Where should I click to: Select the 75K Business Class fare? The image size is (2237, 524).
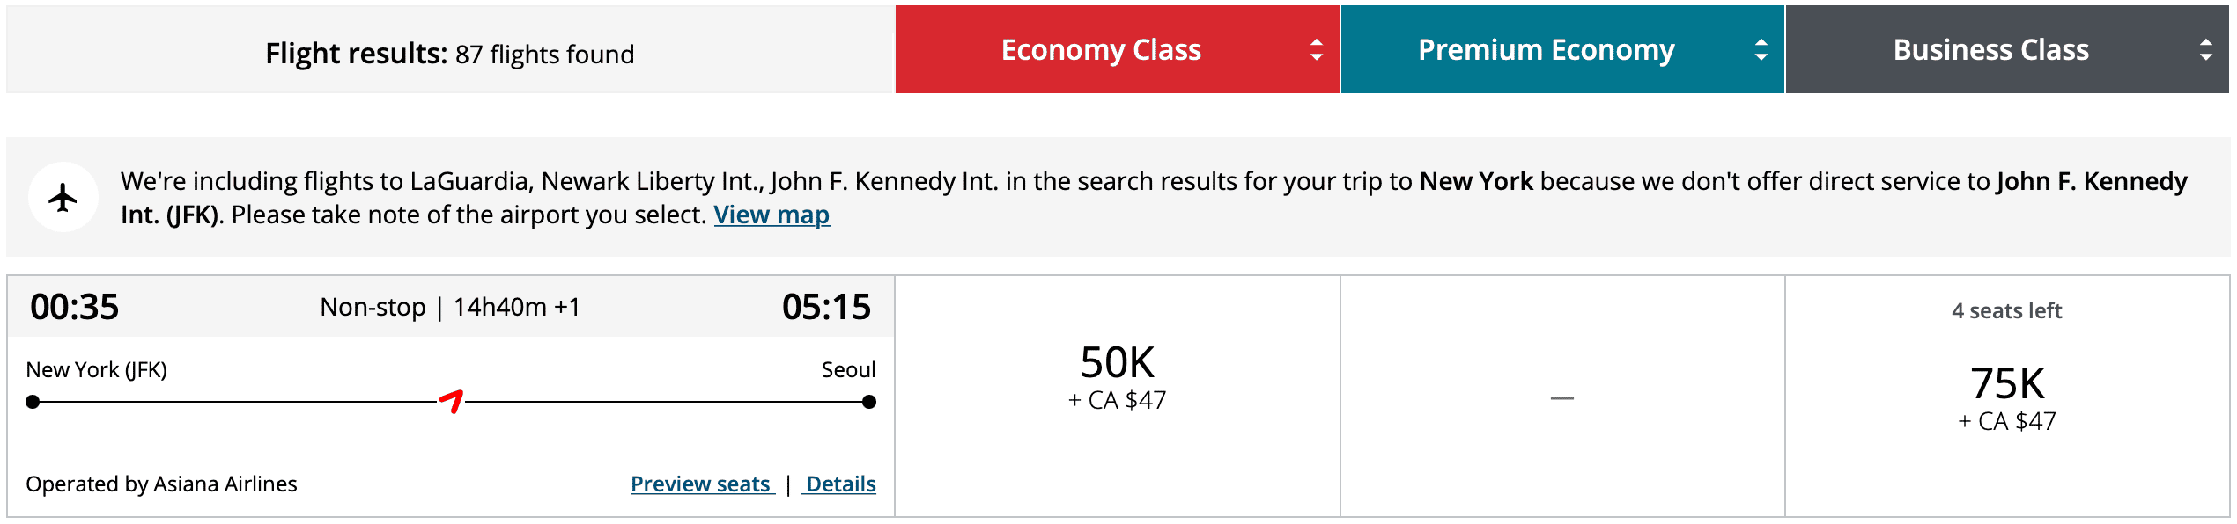[x=2007, y=397]
